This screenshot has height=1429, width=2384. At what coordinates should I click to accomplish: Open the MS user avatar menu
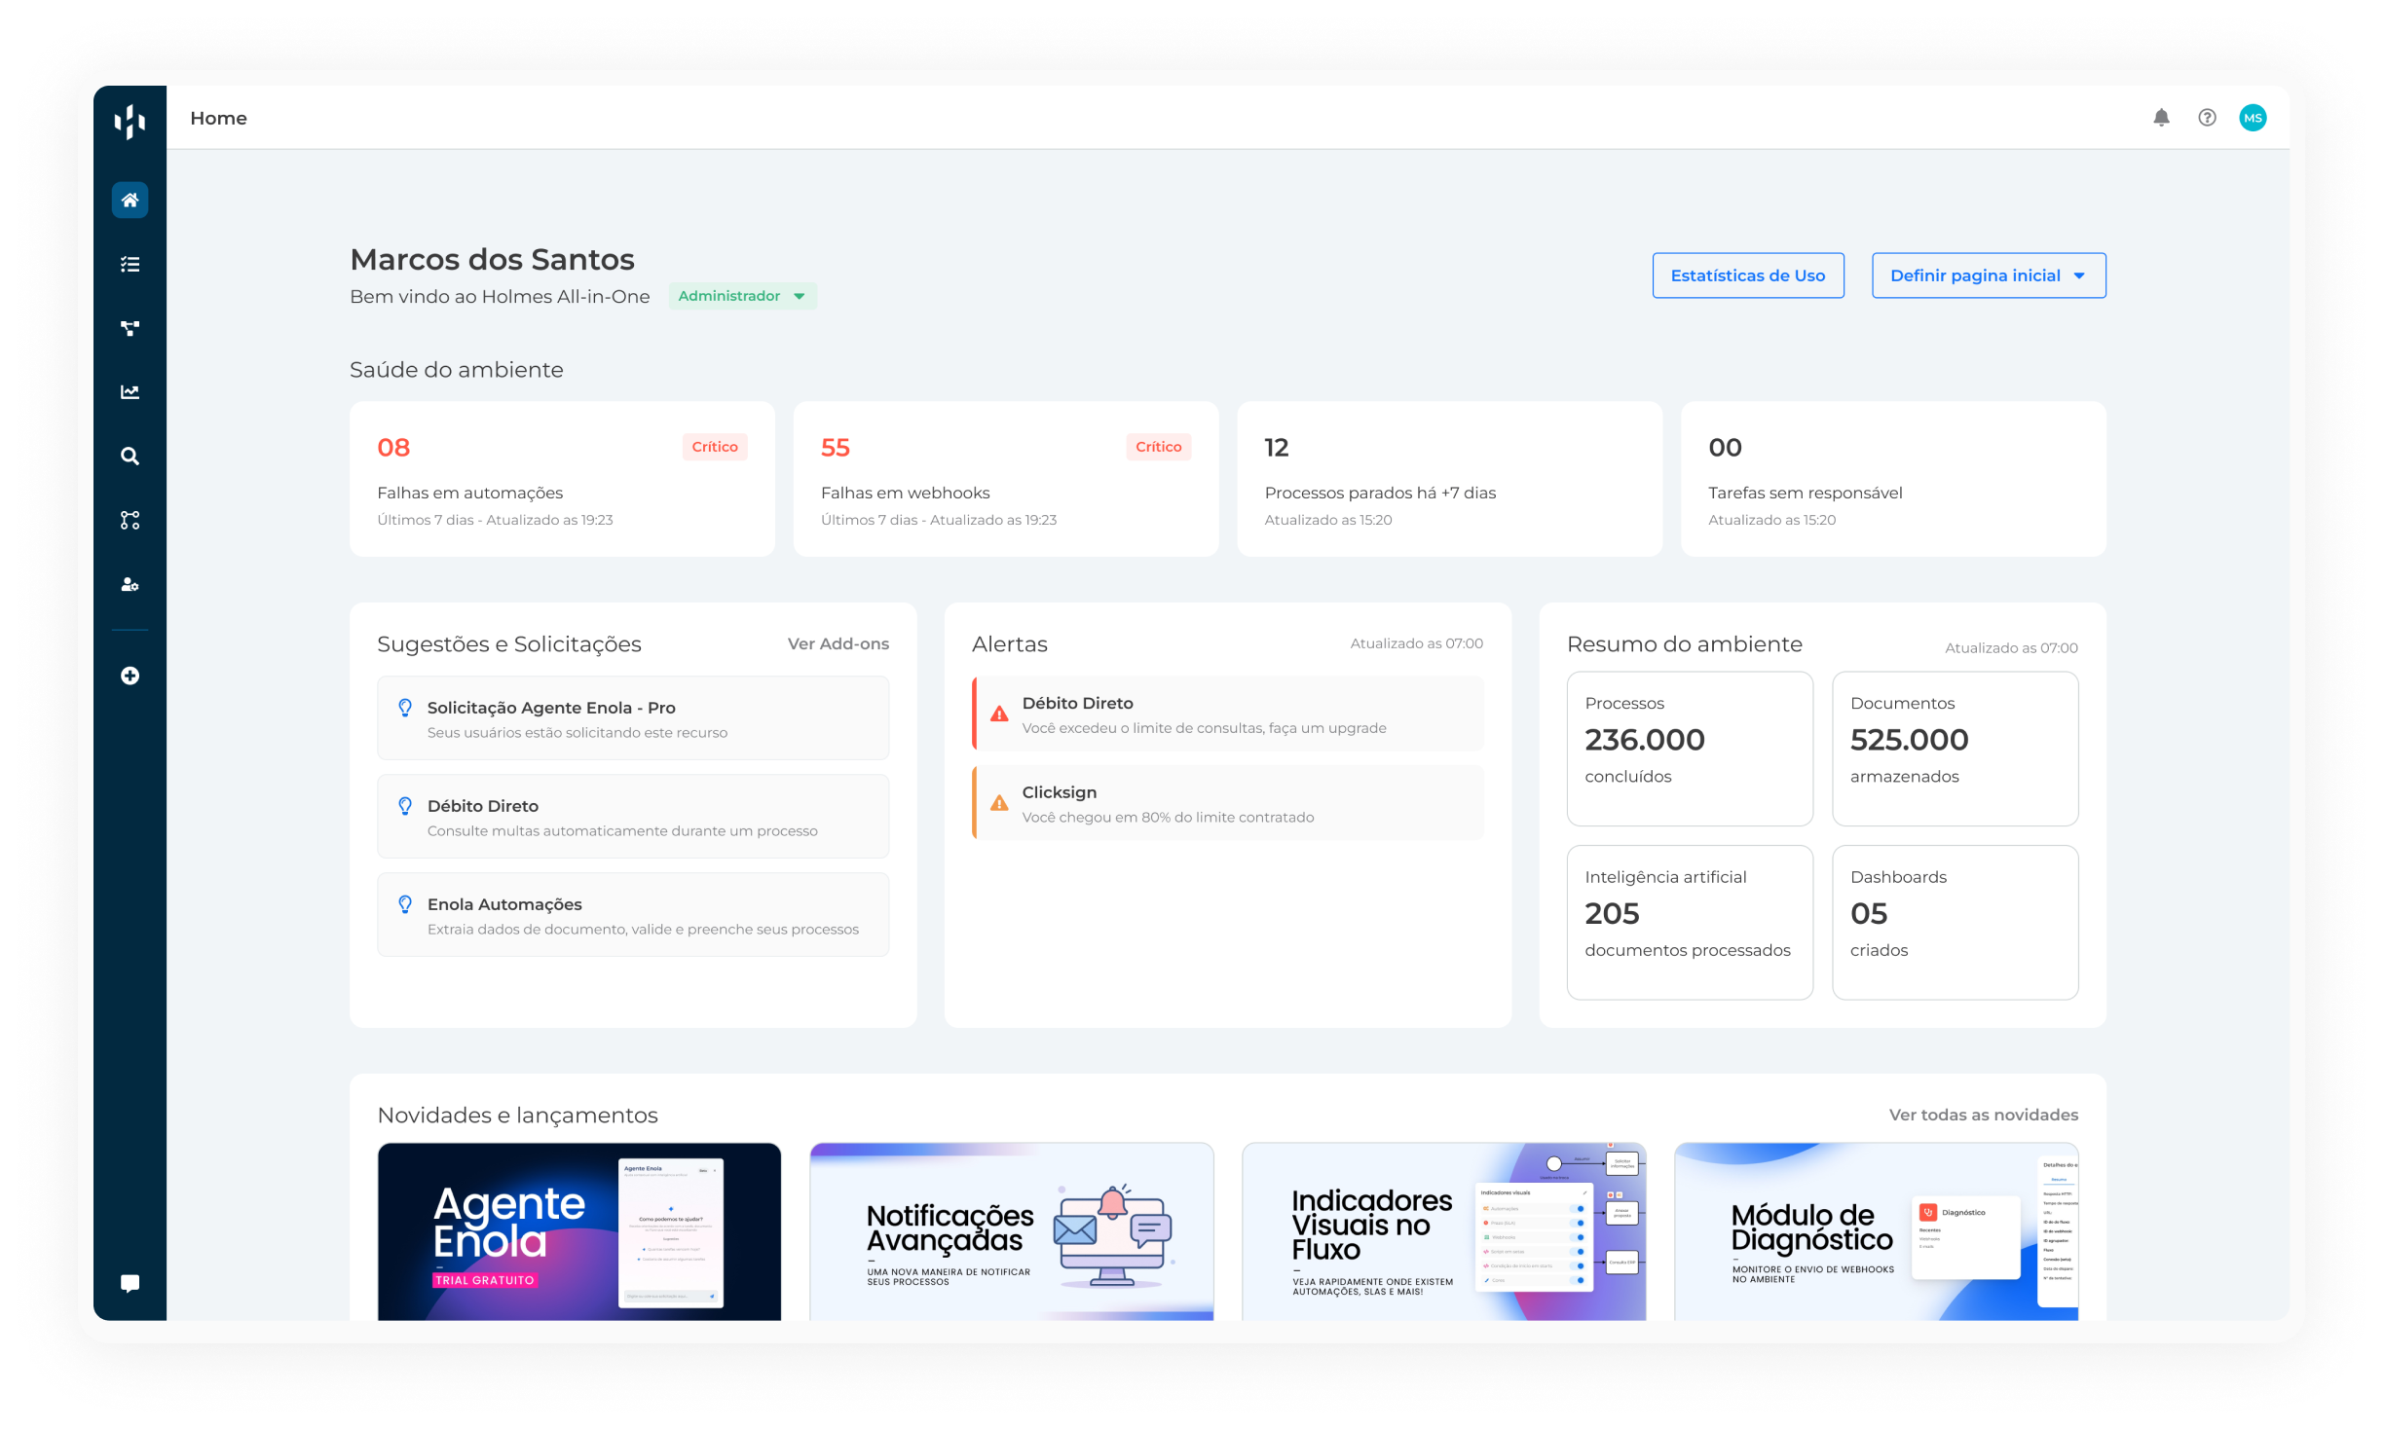pos(2253,118)
